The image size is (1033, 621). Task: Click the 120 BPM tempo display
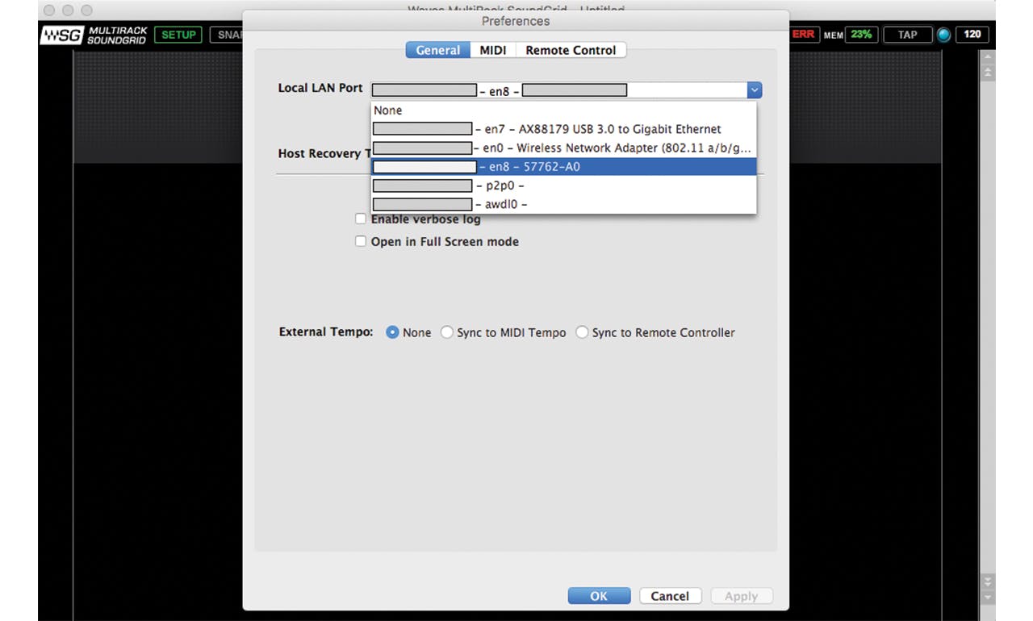tap(971, 34)
